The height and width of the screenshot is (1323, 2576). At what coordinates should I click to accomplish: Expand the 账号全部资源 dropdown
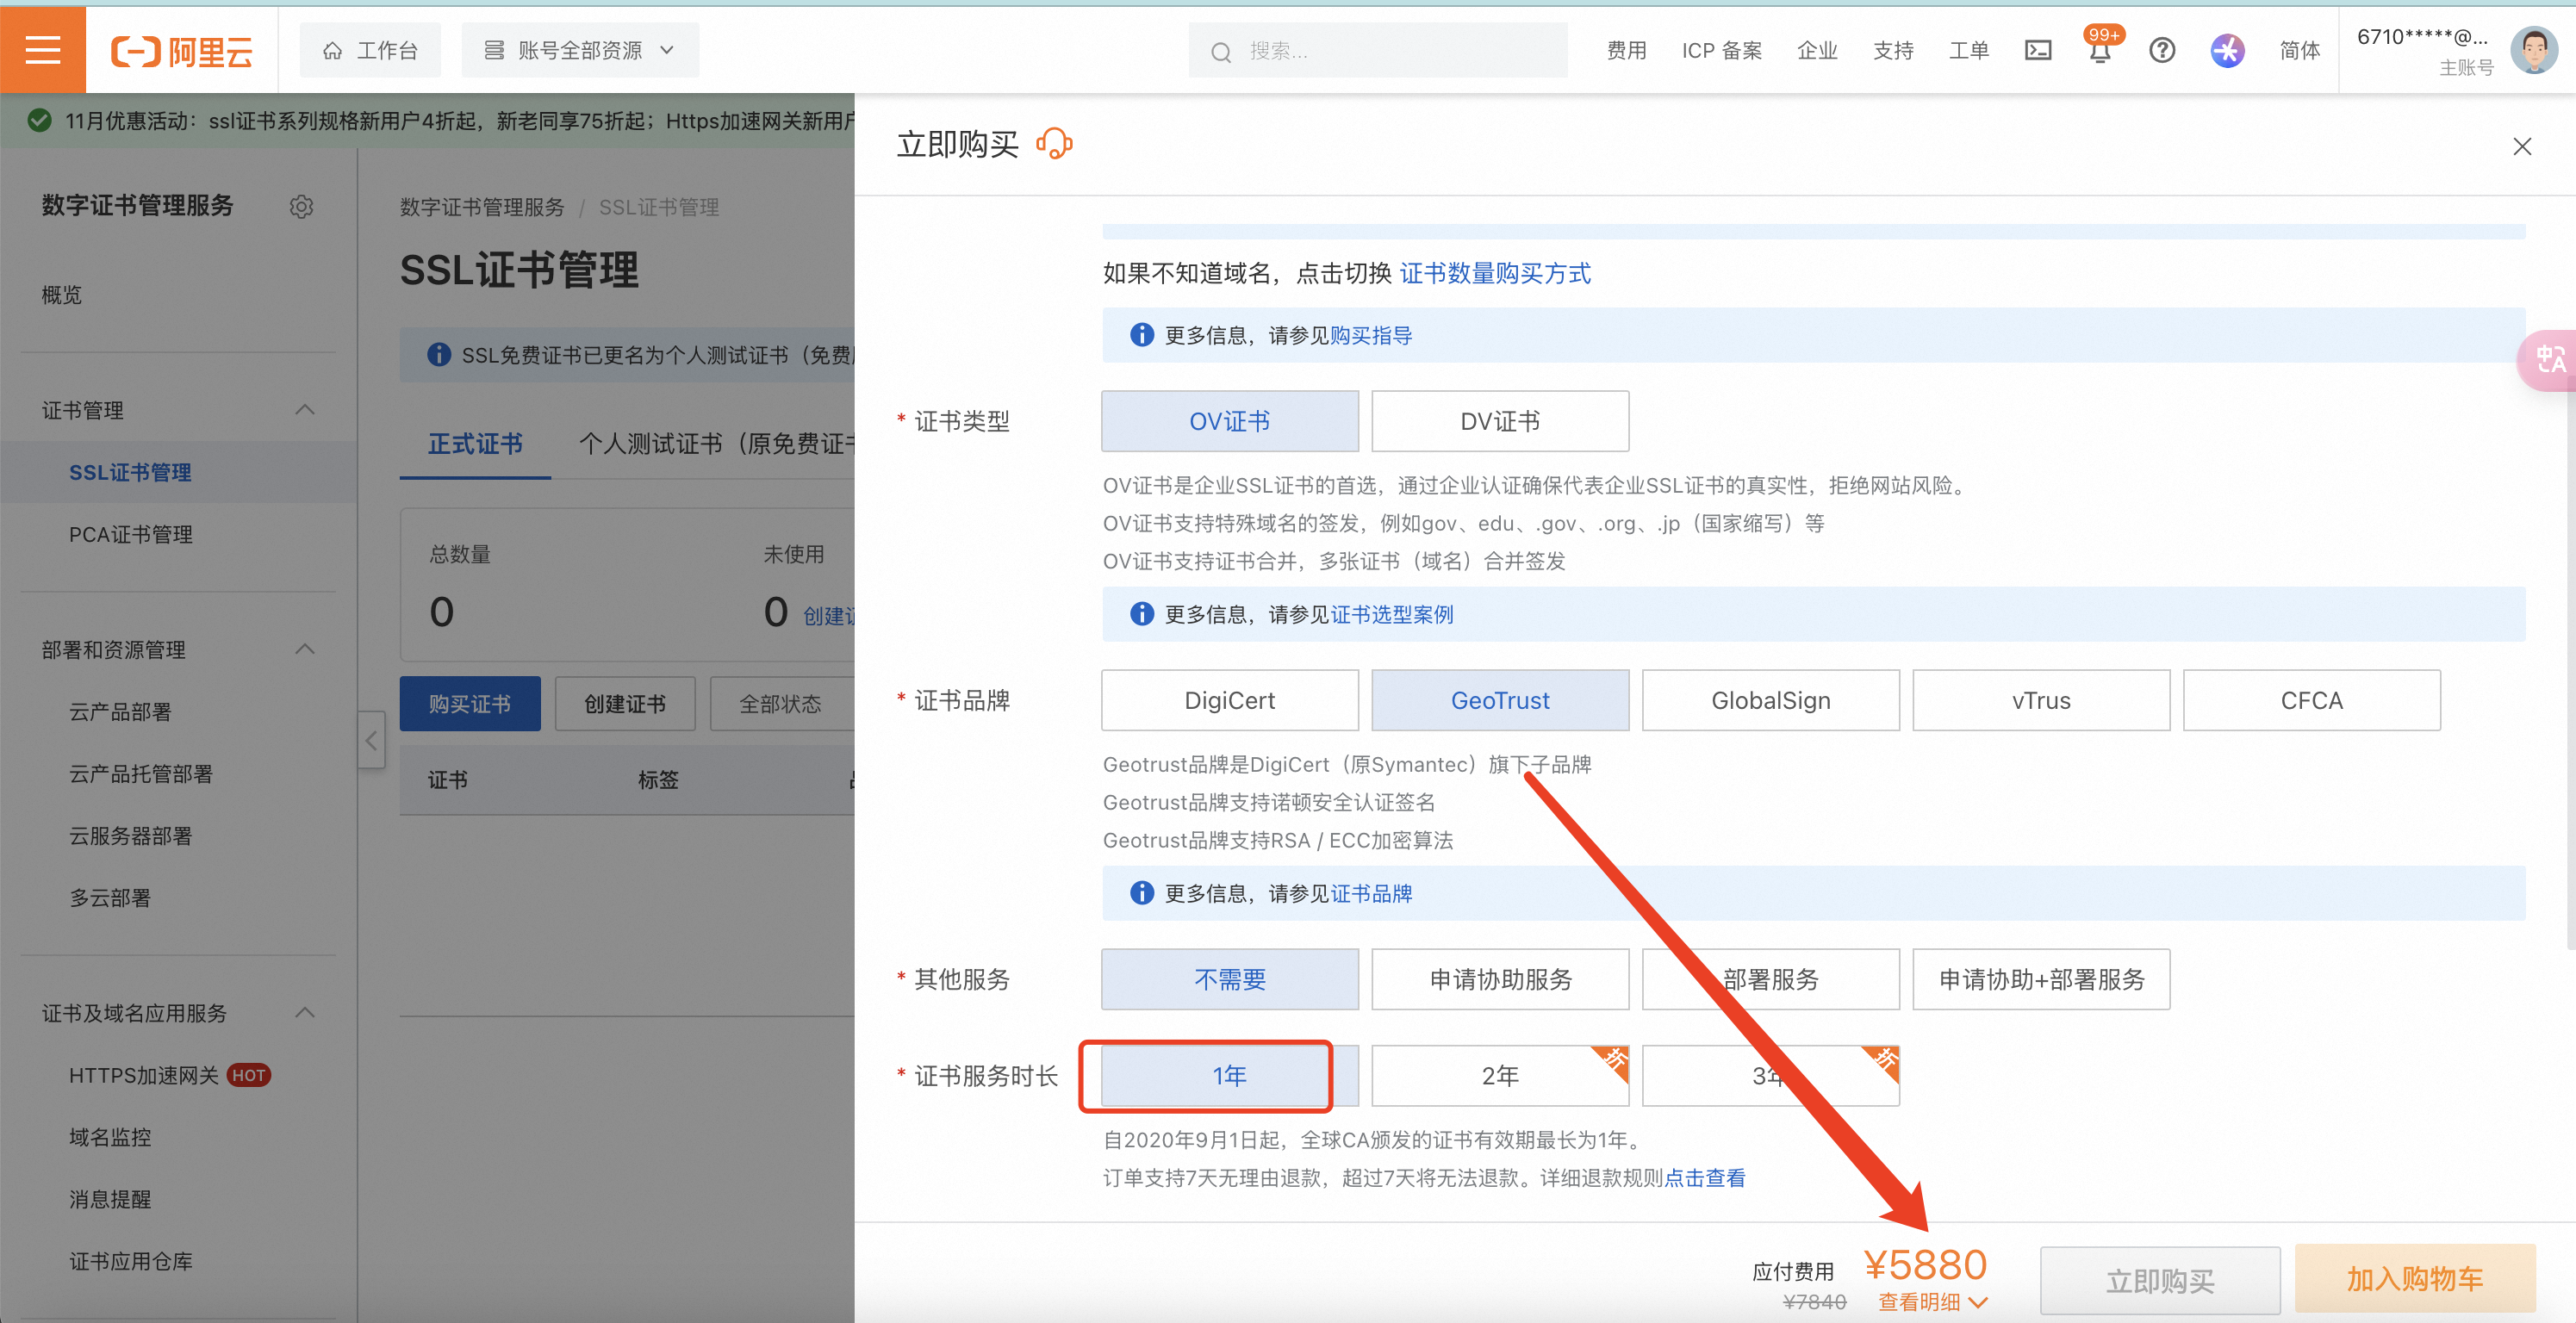pyautogui.click(x=580, y=50)
